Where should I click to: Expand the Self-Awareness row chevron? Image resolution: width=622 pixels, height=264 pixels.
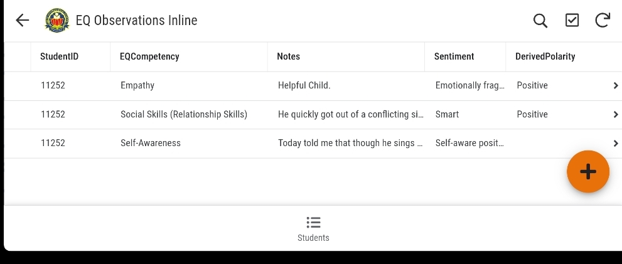click(x=616, y=144)
